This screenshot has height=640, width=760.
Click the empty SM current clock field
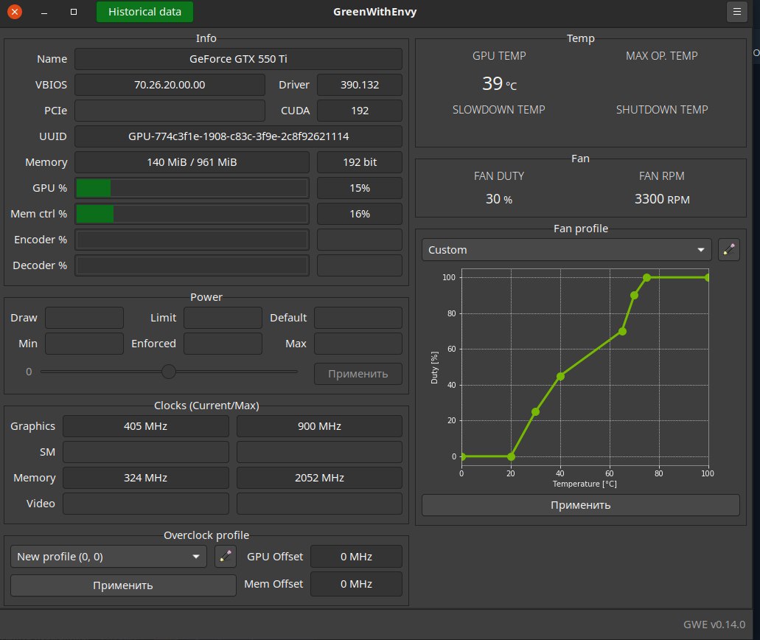pos(145,452)
